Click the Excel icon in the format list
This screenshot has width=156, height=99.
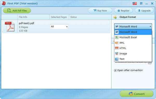tap(117, 37)
